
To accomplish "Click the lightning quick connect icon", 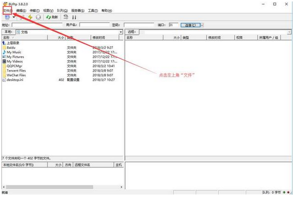I will click(x=30, y=17).
